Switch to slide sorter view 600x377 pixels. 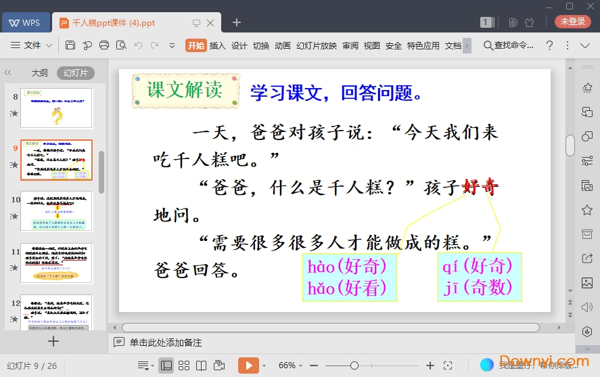(x=184, y=365)
